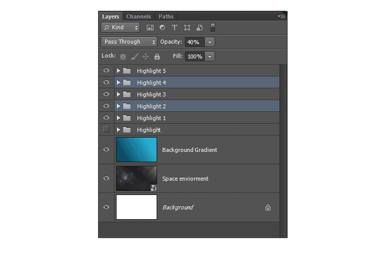Filter for shape layers icon

187,28
